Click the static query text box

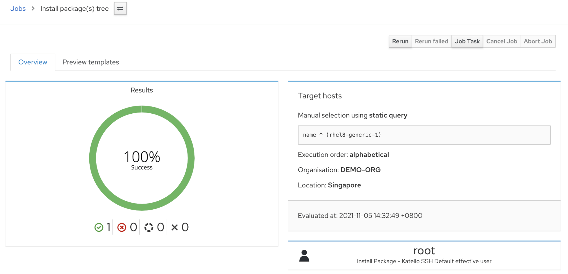424,135
